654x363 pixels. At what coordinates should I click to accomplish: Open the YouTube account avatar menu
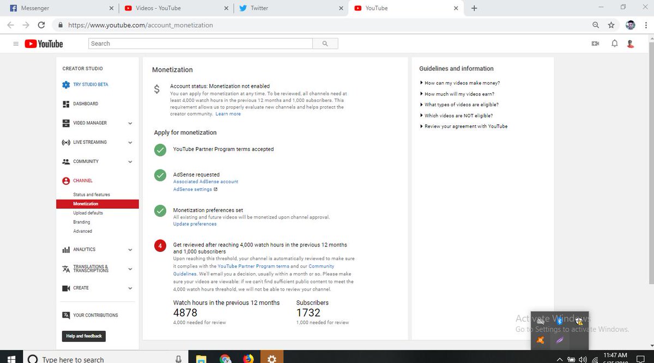click(x=631, y=44)
